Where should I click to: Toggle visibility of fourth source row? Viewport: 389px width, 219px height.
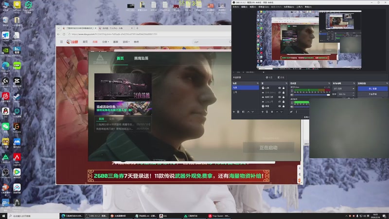(279, 102)
